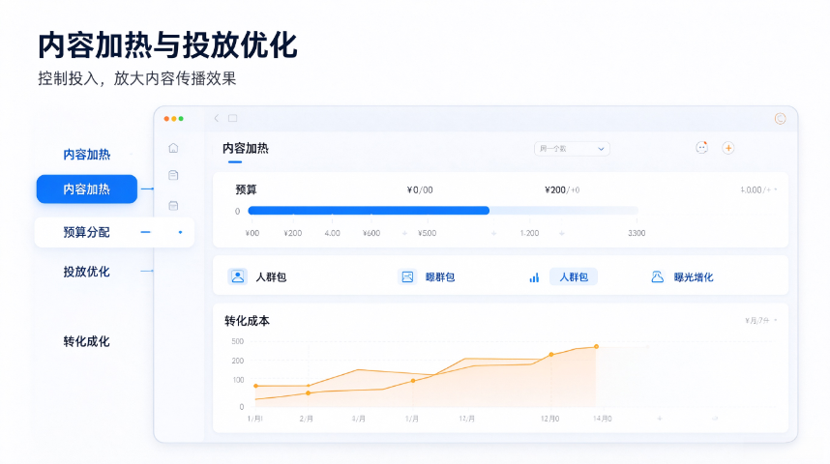Go back with the left chevron
Viewport: 830px width, 464px height.
point(216,118)
